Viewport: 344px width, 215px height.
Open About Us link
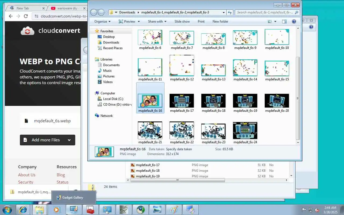click(x=27, y=175)
